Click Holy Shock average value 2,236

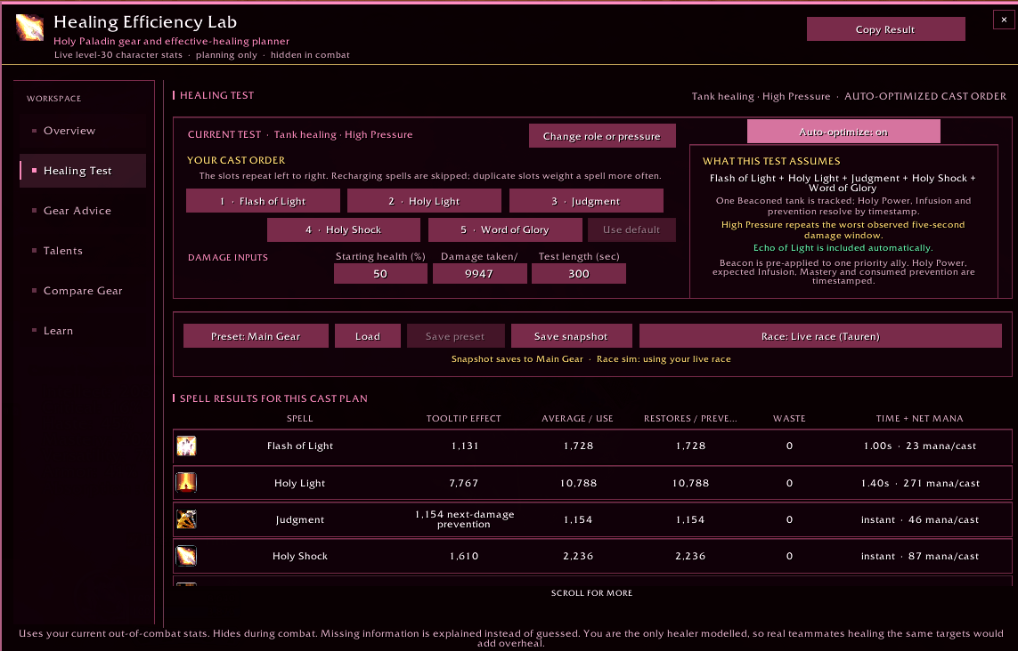click(578, 556)
